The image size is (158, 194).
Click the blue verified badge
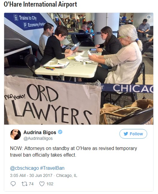(60, 132)
